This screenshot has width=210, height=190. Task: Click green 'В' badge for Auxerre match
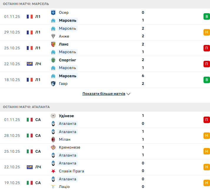(x=206, y=16)
